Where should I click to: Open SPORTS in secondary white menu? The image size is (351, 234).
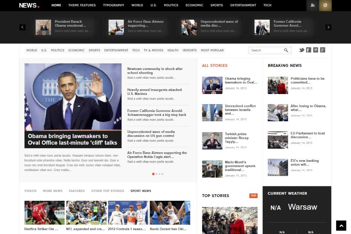click(94, 50)
